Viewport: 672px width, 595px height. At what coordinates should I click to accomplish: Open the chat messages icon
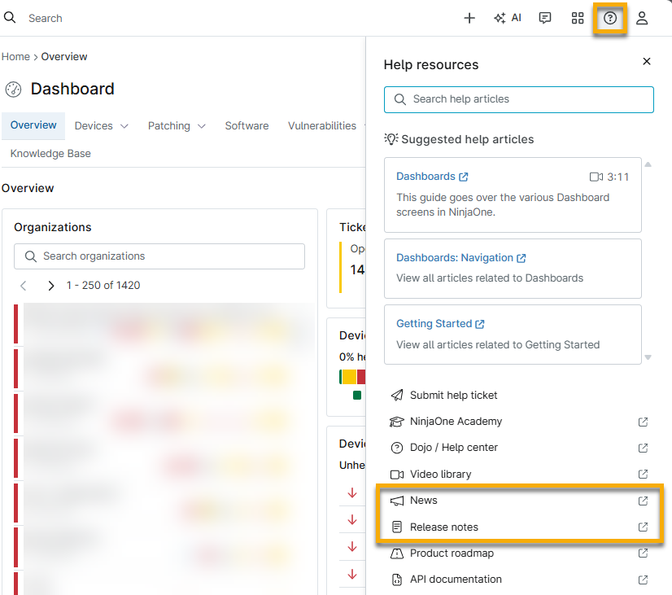(545, 18)
